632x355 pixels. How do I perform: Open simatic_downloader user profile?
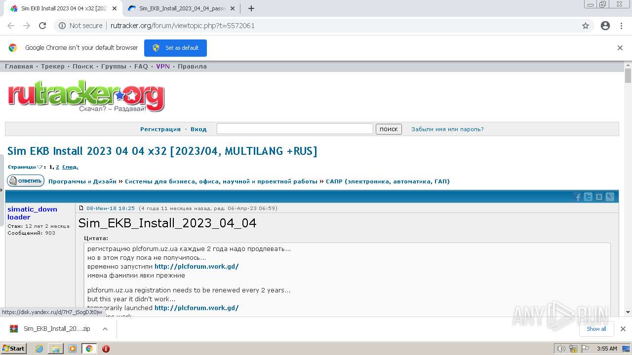32,213
